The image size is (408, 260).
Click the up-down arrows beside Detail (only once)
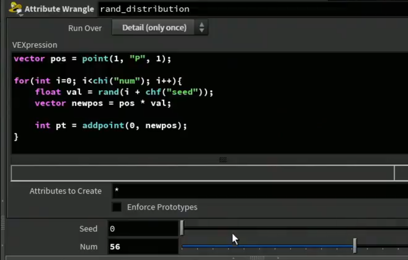tap(202, 28)
